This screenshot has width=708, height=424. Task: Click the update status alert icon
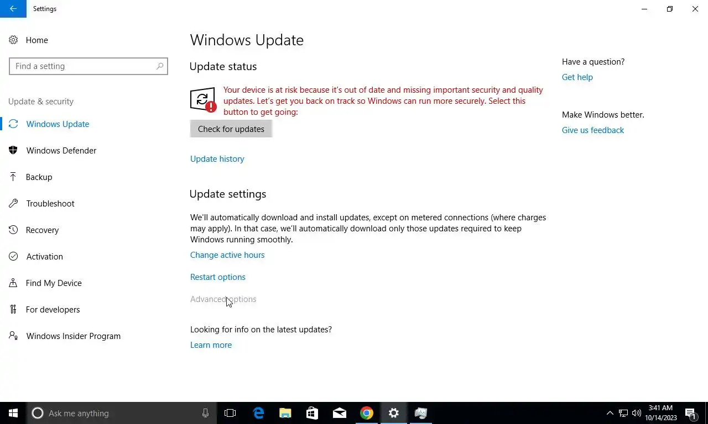click(x=203, y=100)
